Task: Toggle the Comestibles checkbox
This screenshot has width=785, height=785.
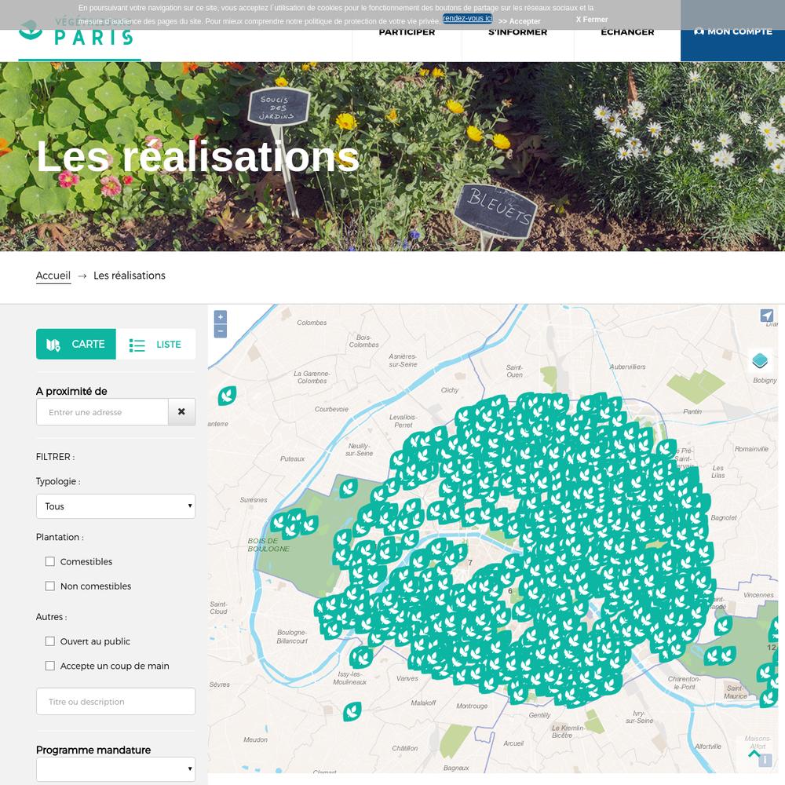Action: pyautogui.click(x=50, y=561)
